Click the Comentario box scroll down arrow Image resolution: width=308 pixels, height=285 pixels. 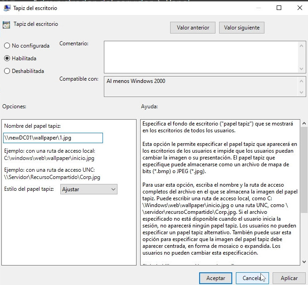[302, 68]
